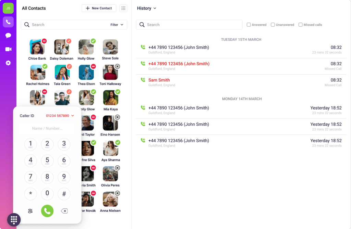Image resolution: width=351 pixels, height=229 pixels.
Task: Switch contacts to grid view icon
Action: coord(123,8)
